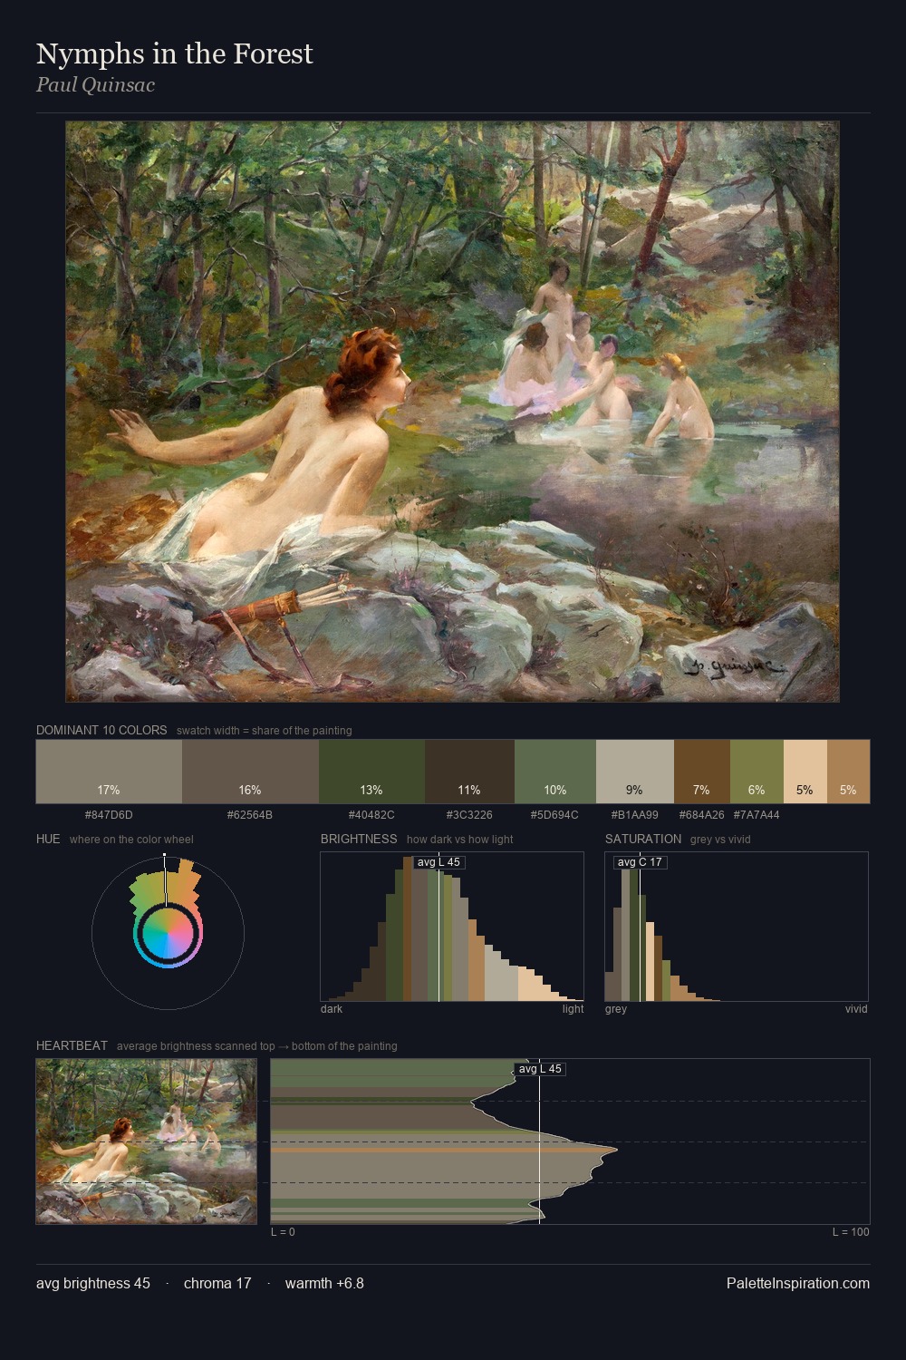Viewport: 906px width, 1360px height.
Task: Click the 7% brown swatch #684A26
Action: [x=702, y=772]
